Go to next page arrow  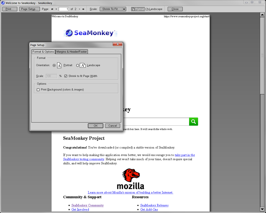(x=79, y=9)
